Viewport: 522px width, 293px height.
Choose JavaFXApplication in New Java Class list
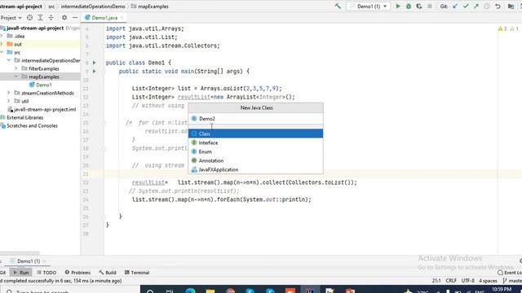tap(255, 169)
